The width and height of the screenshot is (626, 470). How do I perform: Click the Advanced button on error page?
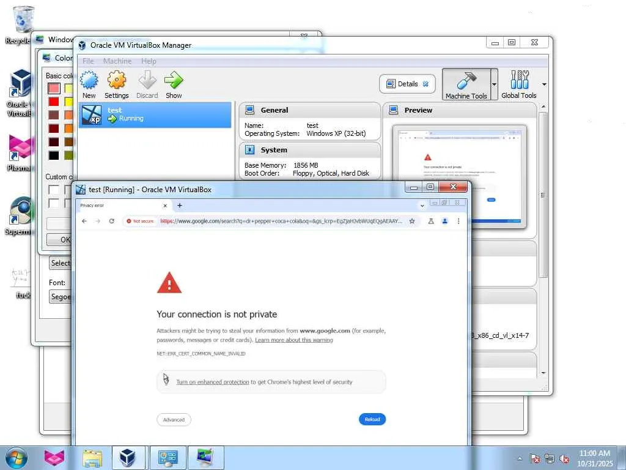pos(174,420)
